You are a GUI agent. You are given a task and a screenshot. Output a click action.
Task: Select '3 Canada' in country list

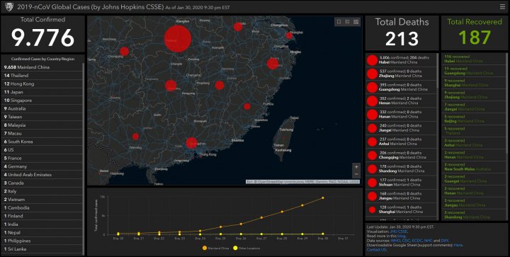(x=42, y=183)
